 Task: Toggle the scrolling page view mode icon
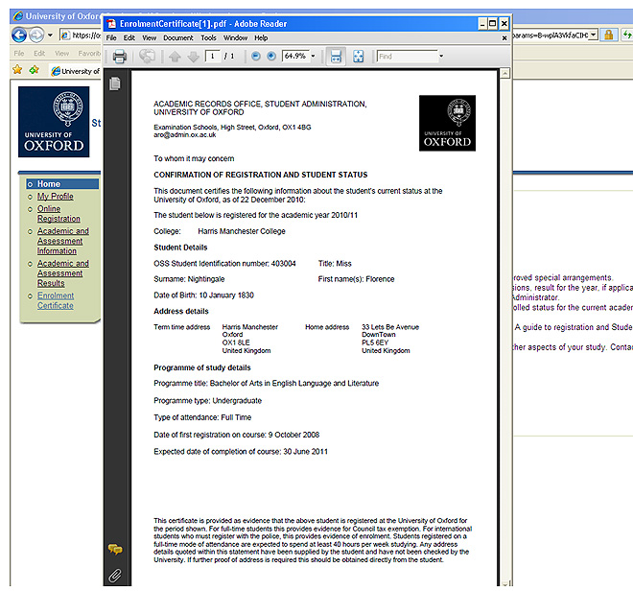tap(337, 57)
